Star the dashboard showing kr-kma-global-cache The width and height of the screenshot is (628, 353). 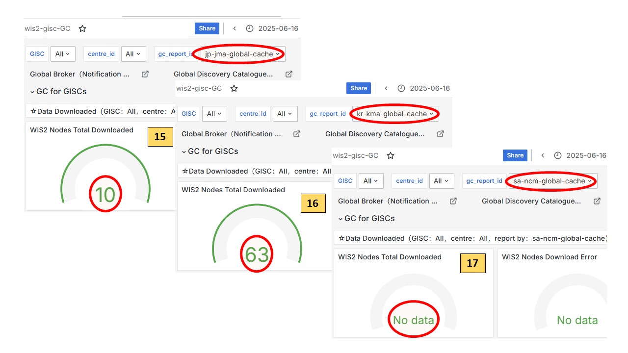click(x=234, y=89)
